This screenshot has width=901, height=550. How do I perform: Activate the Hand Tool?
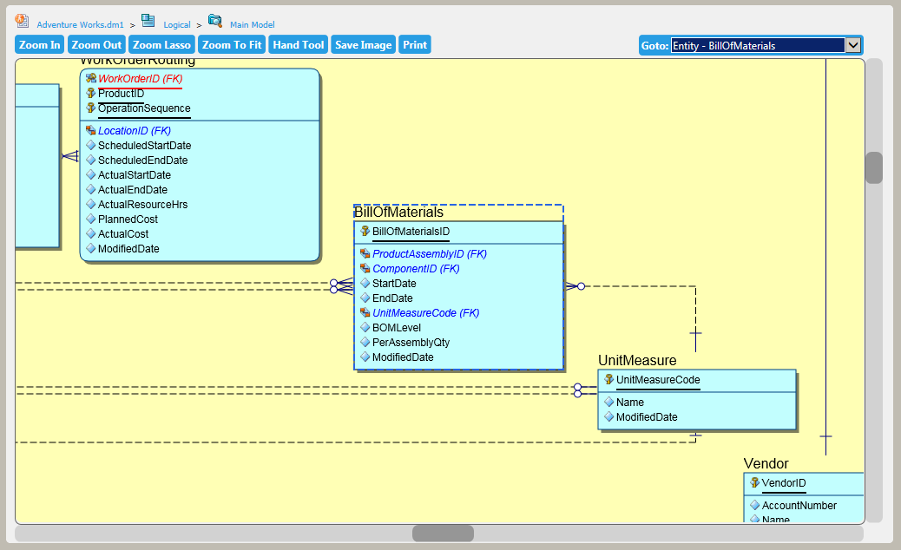(299, 45)
